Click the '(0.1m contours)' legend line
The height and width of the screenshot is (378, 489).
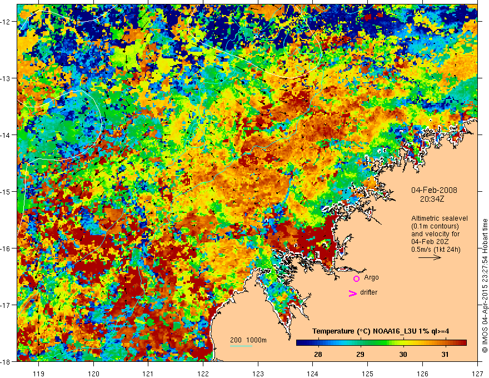[x=435, y=226]
